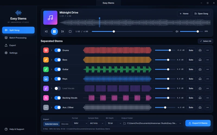Mute audio with the speaker volume icon
The width and height of the screenshot is (217, 135).
tap(177, 31)
